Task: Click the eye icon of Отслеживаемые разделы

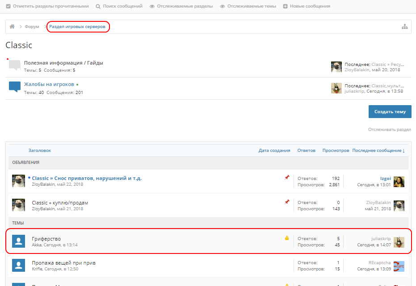Action: coord(152,6)
